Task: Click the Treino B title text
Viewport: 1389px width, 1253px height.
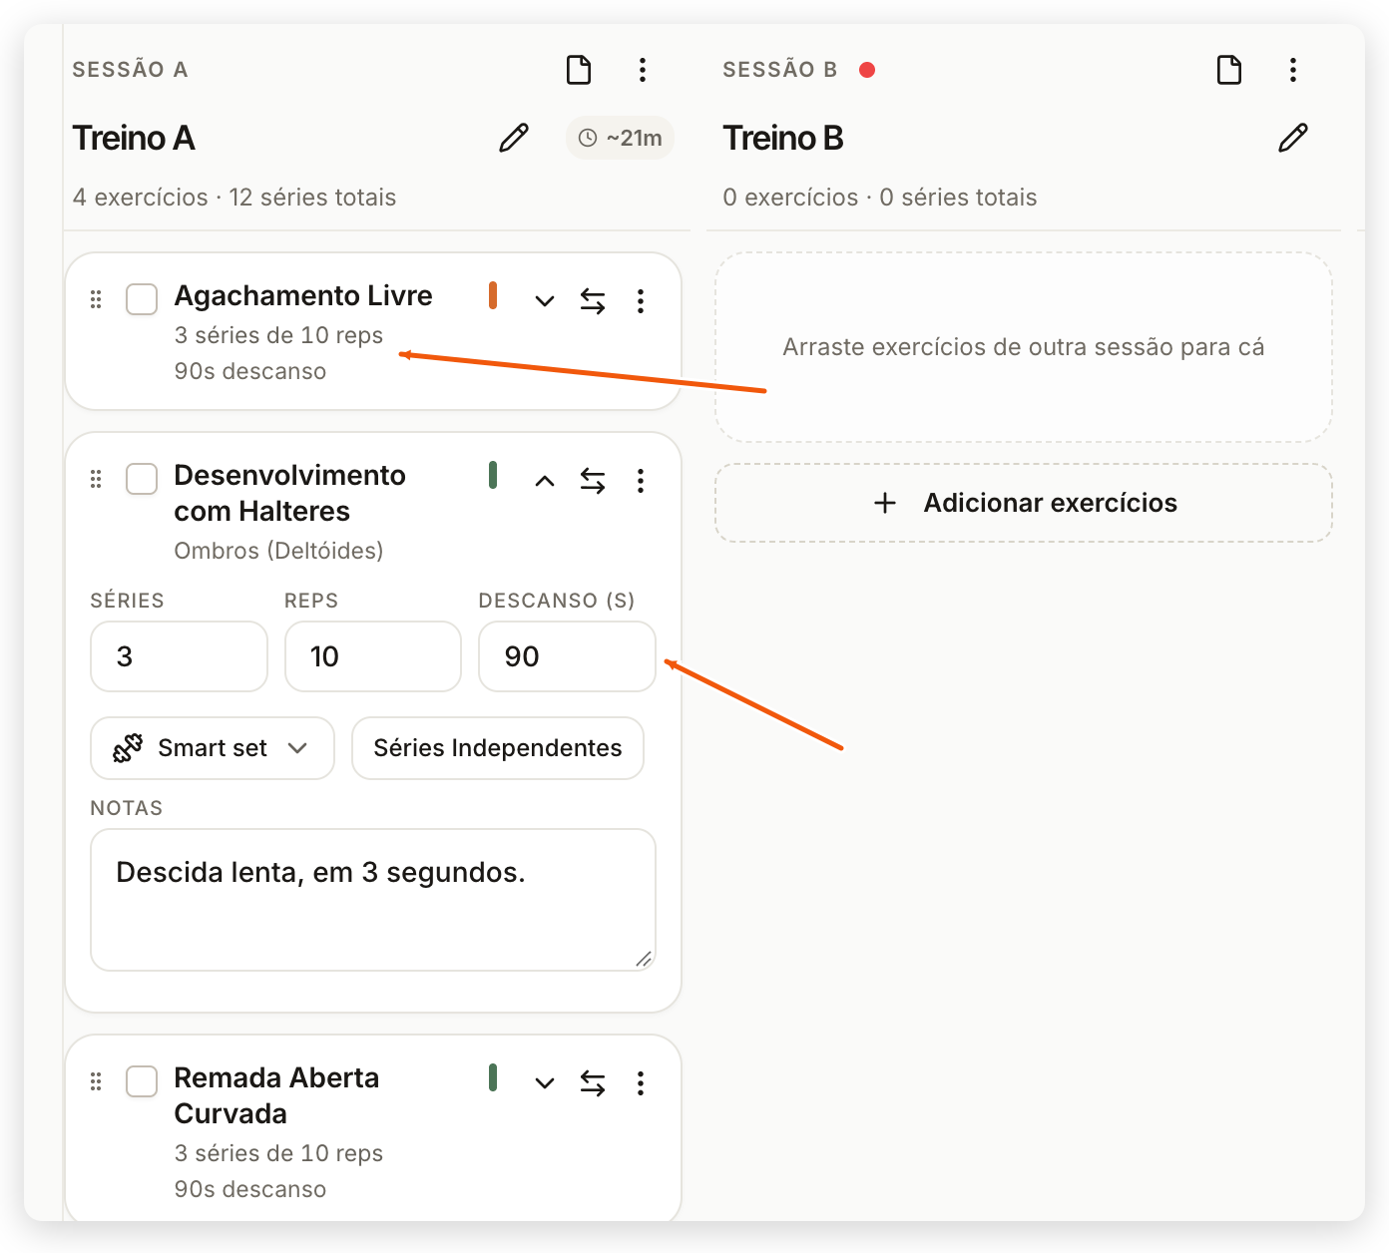Action: [x=783, y=138]
